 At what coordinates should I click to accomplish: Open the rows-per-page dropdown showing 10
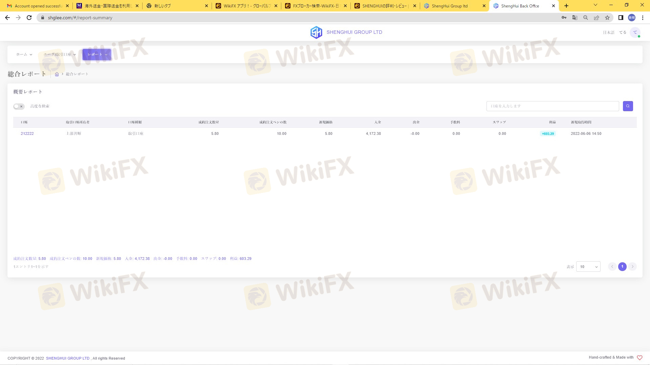click(588, 267)
